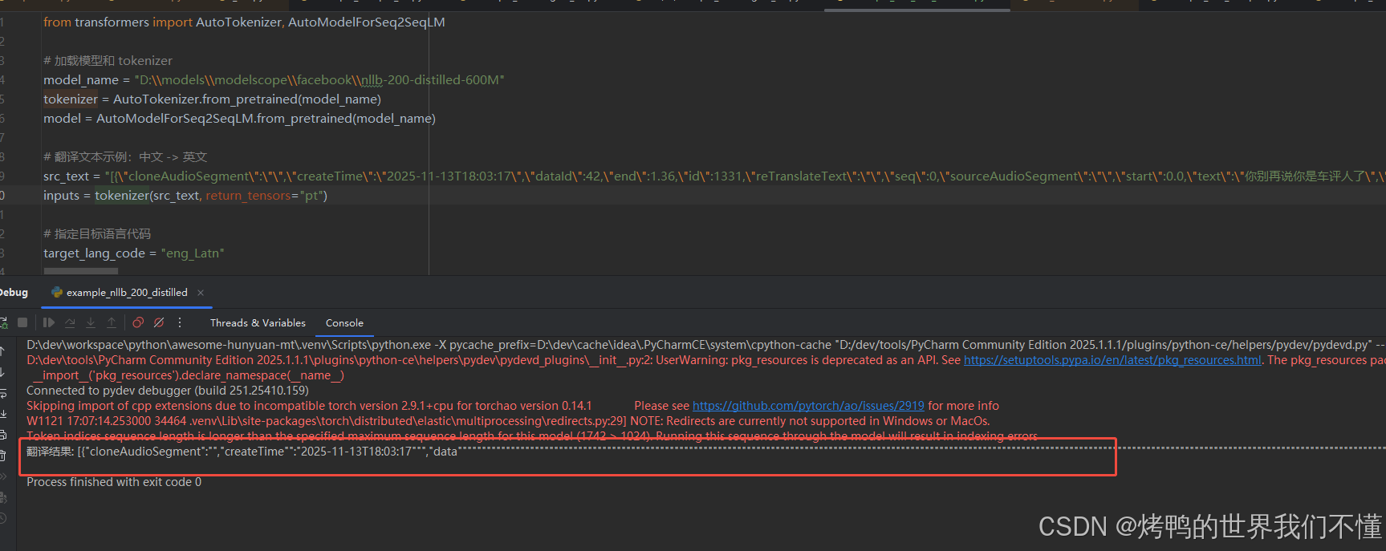This screenshot has height=551, width=1386.
Task: Click 'Connected to pydev debugger' console line
Action: tap(168, 391)
